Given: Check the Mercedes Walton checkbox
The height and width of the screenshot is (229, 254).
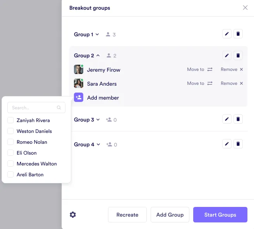Looking at the screenshot, I should [x=10, y=164].
